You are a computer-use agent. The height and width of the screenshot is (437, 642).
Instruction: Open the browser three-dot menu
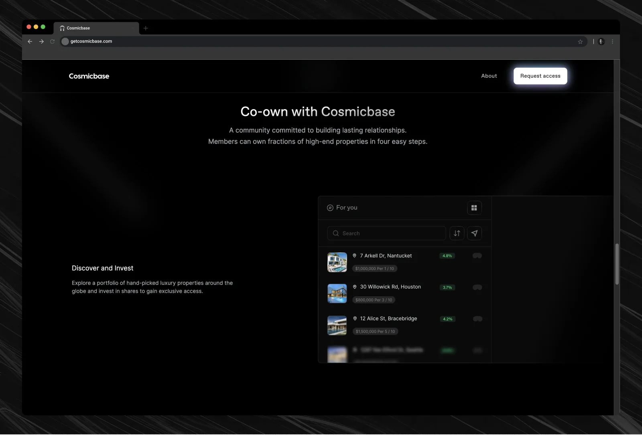612,42
